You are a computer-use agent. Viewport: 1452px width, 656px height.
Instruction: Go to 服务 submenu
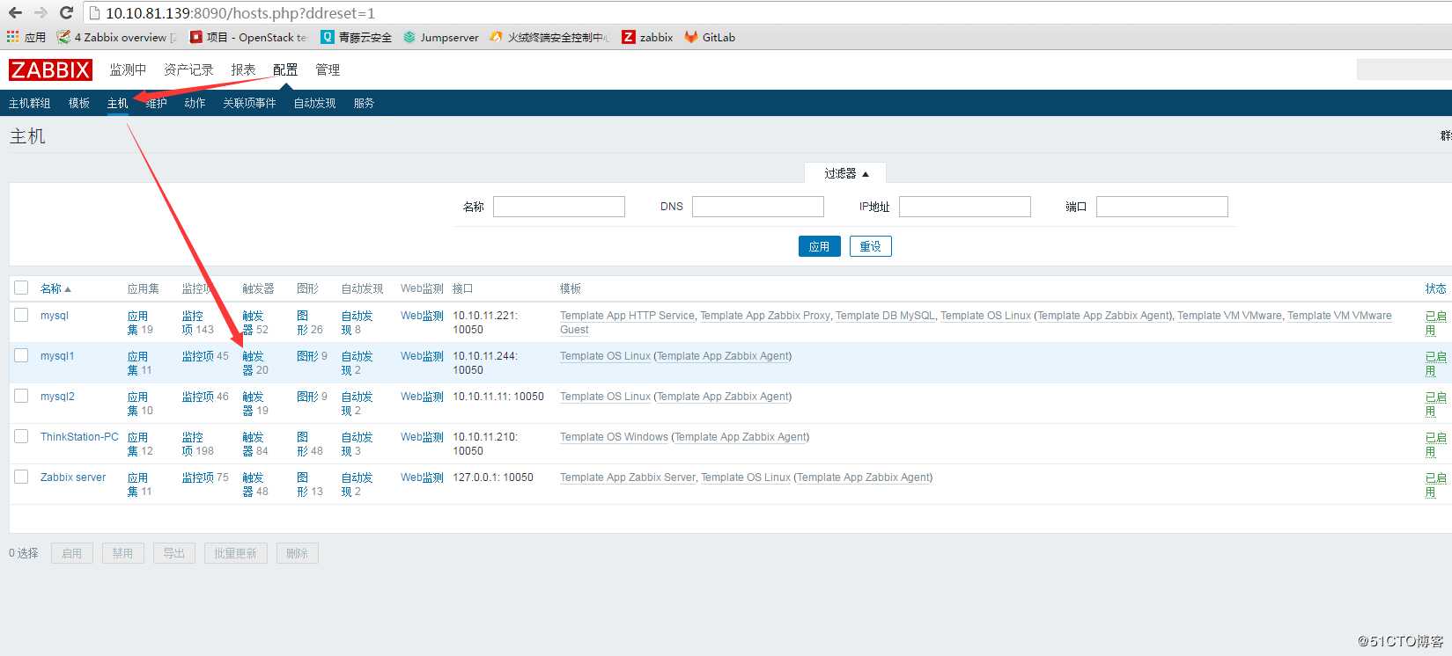[x=364, y=103]
